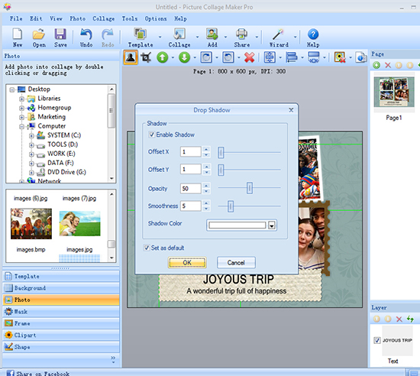
Task: Click the Open folder icon
Action: coord(39,34)
